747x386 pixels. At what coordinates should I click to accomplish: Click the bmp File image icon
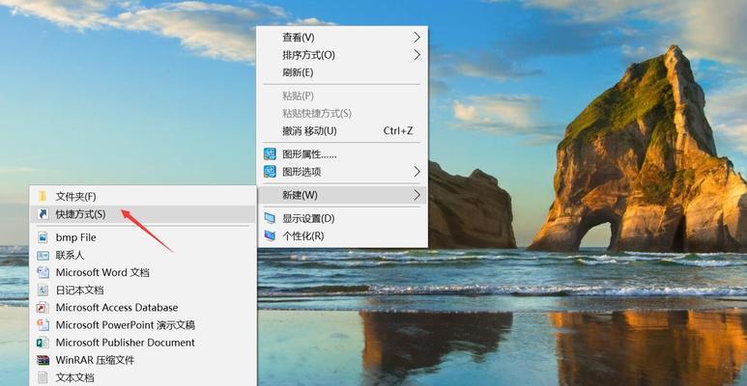click(43, 237)
